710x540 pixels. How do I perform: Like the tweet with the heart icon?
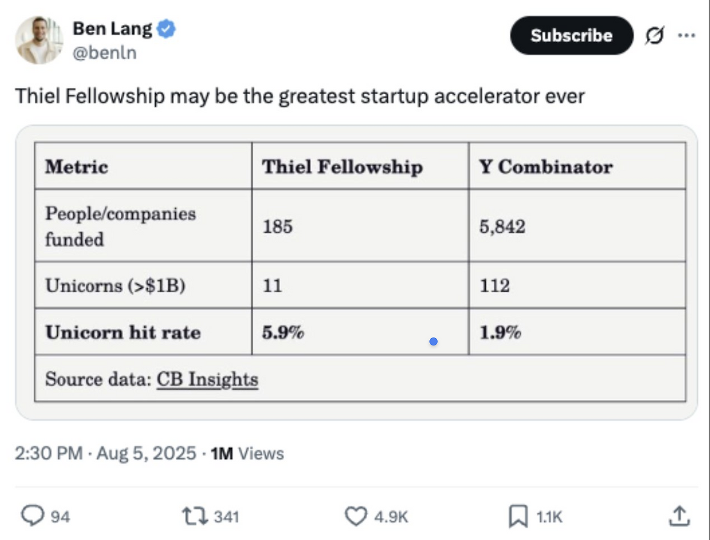coord(356,516)
